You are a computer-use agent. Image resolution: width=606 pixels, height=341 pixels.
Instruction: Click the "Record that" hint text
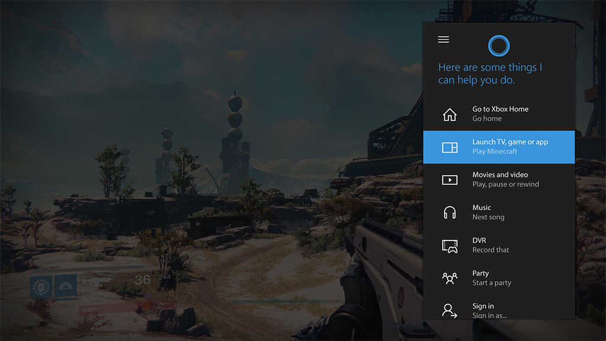(x=491, y=250)
